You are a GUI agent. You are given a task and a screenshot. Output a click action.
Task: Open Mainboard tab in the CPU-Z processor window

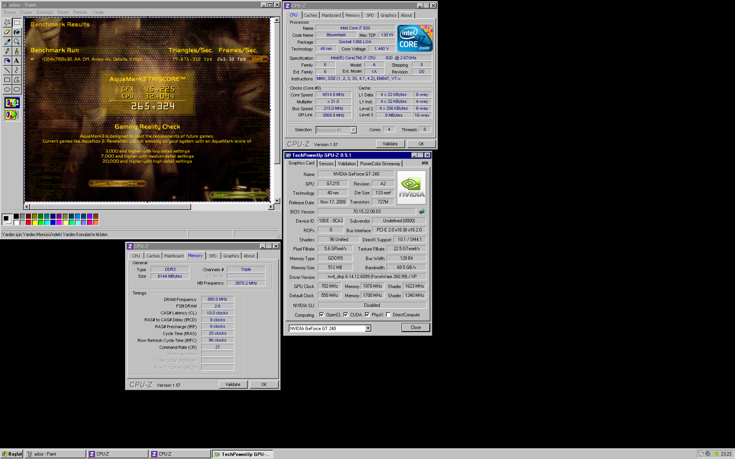331,15
